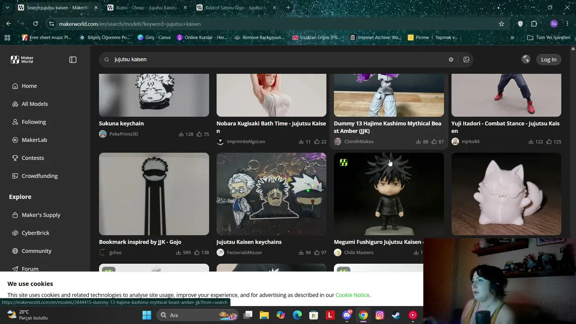Screen dimensions: 576x324
Task: Expand the hidden bookmarks chevron
Action: [512, 37]
